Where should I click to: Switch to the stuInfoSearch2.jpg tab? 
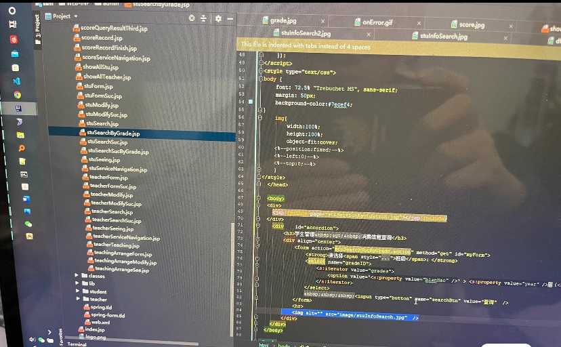click(x=306, y=33)
